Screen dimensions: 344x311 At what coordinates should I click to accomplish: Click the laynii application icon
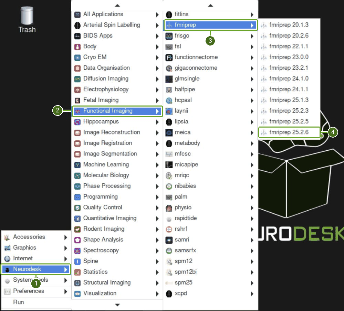169,111
